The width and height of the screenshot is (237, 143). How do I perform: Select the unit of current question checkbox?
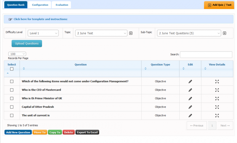tap(12, 116)
